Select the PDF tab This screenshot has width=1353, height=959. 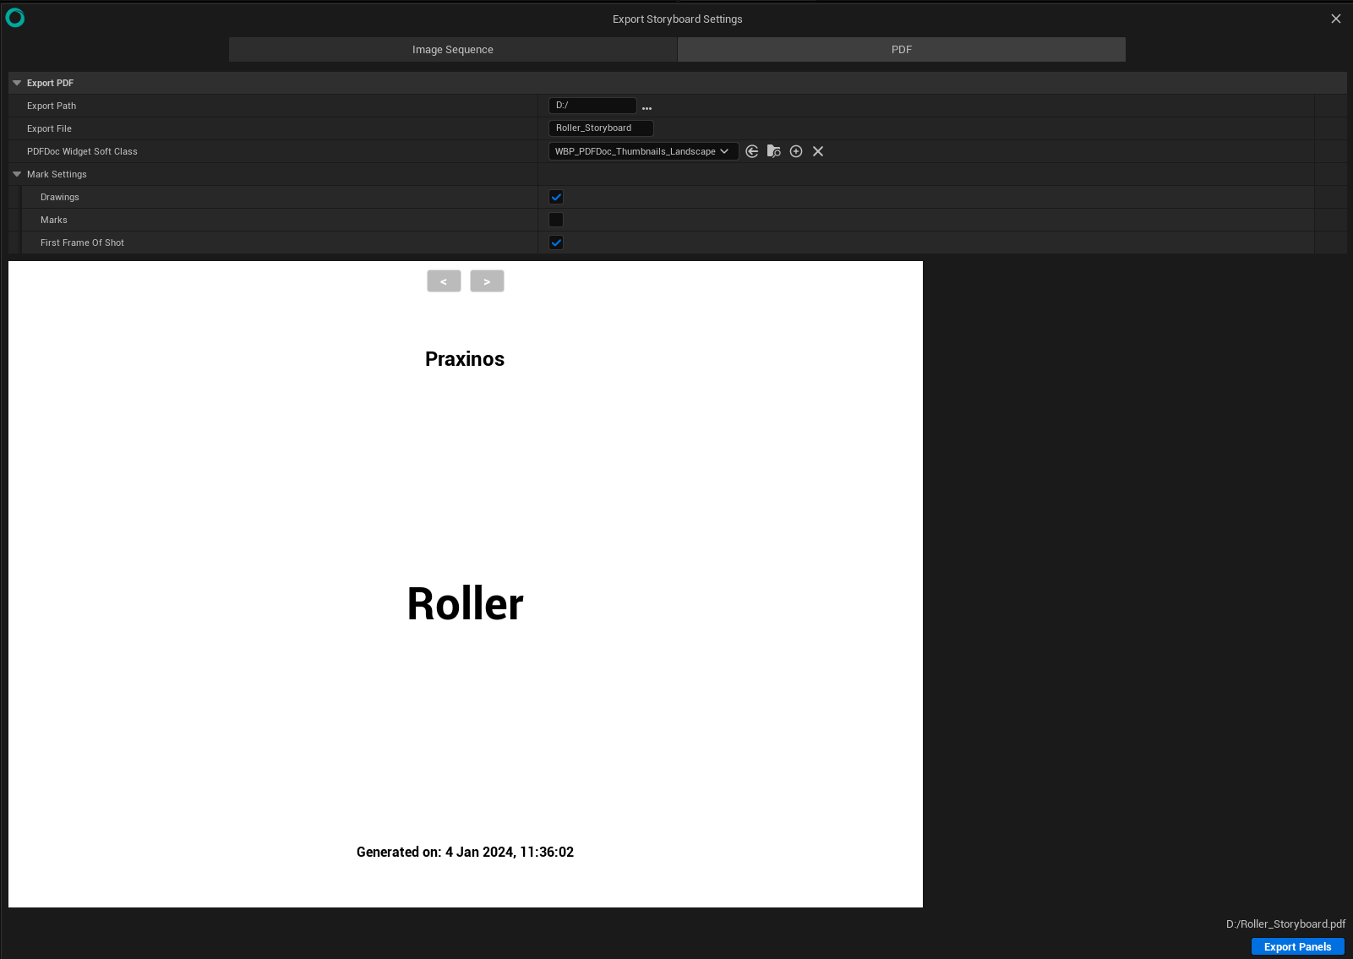click(x=901, y=49)
